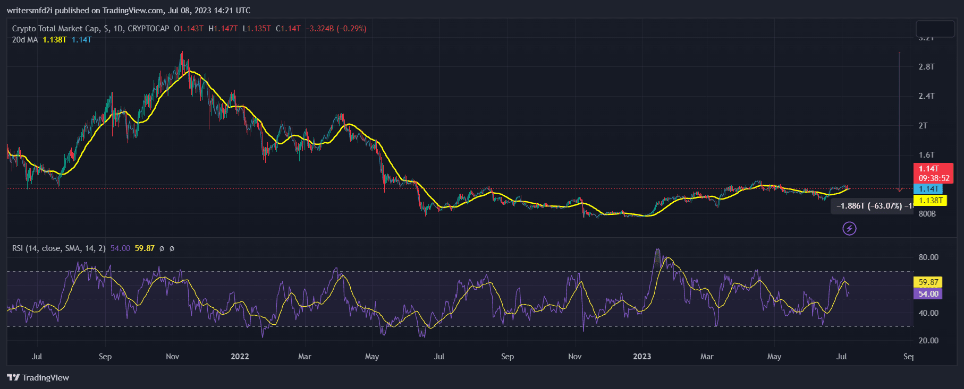The height and width of the screenshot is (389, 964).
Task: Click the blue 1.14T price axis label
Action: click(928, 189)
